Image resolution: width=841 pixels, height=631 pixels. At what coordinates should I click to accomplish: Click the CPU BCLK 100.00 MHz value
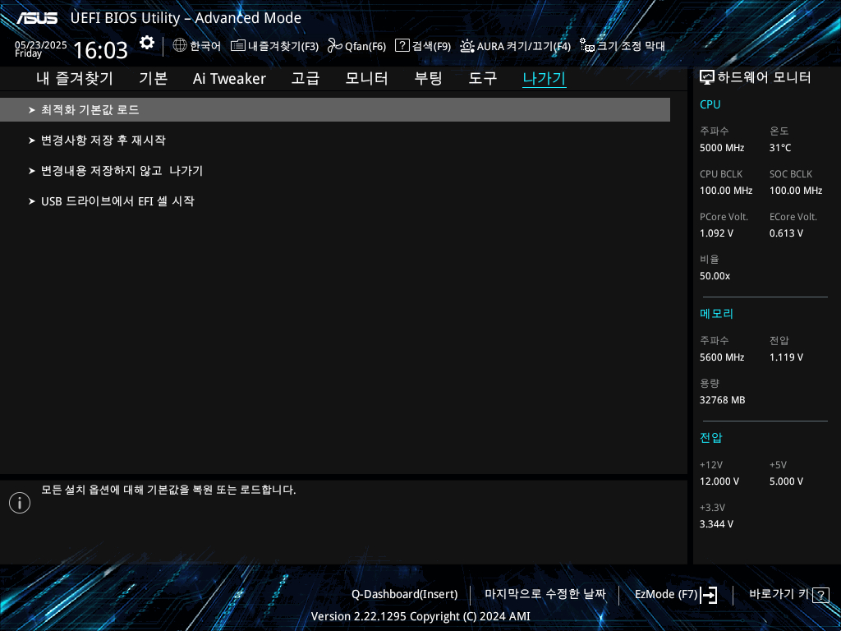pos(726,191)
